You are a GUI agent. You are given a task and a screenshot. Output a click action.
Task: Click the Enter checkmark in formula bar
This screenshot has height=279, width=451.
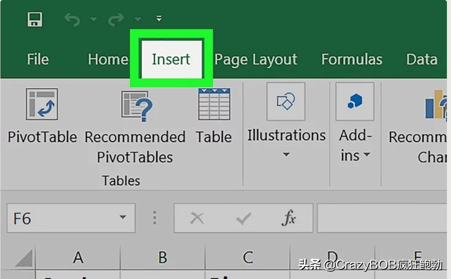pyautogui.click(x=243, y=219)
